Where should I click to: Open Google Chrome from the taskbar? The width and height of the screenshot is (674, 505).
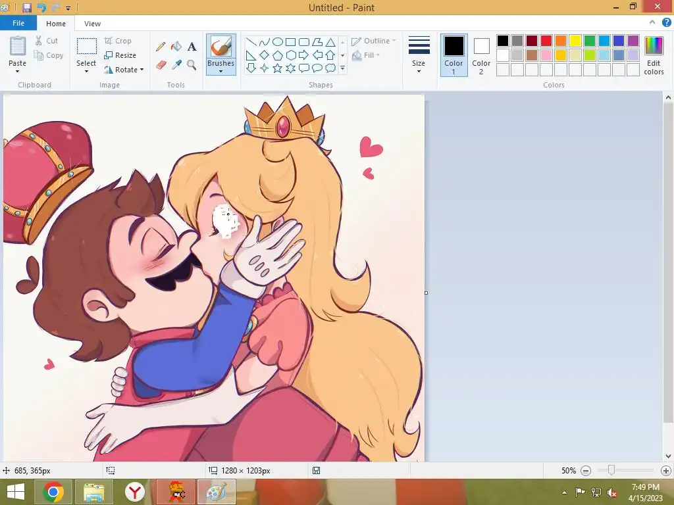coord(53,492)
